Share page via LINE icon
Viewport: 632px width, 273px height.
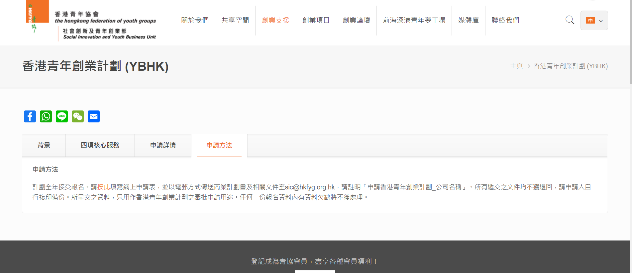[x=62, y=116]
